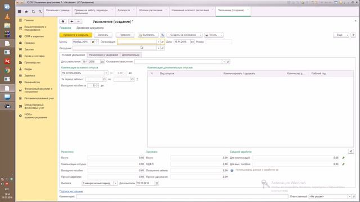Show help question mark beside work period
This screenshot has height=202, width=360.
[137, 79]
